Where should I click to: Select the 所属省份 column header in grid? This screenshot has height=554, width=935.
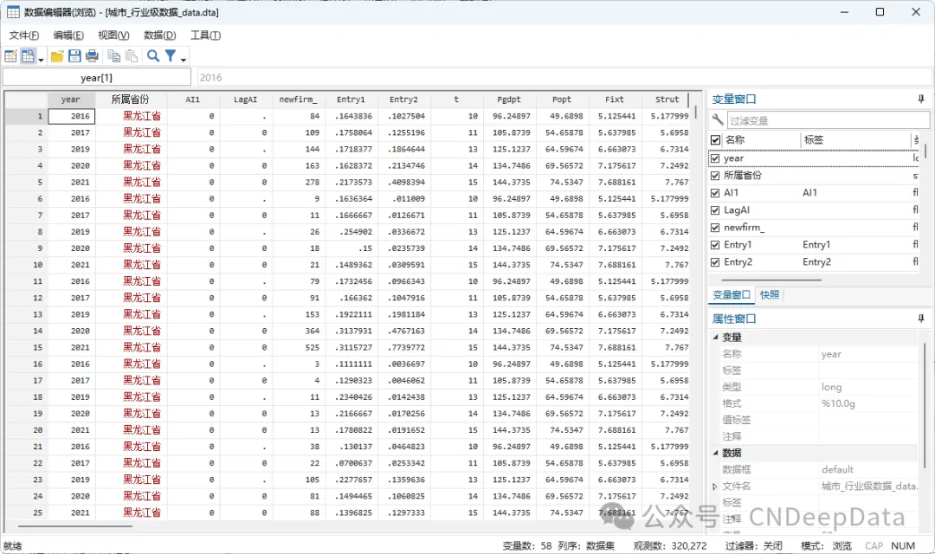(131, 100)
